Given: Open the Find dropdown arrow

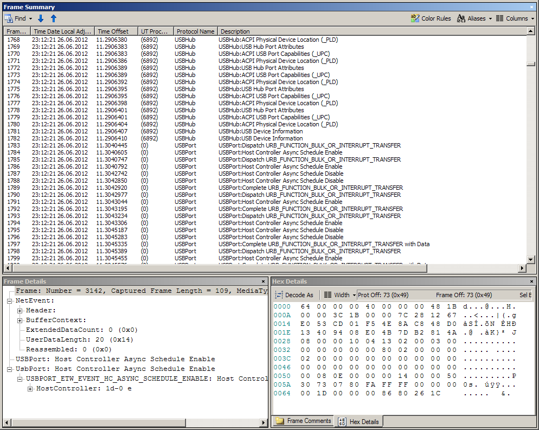Looking at the screenshot, I should (x=30, y=18).
